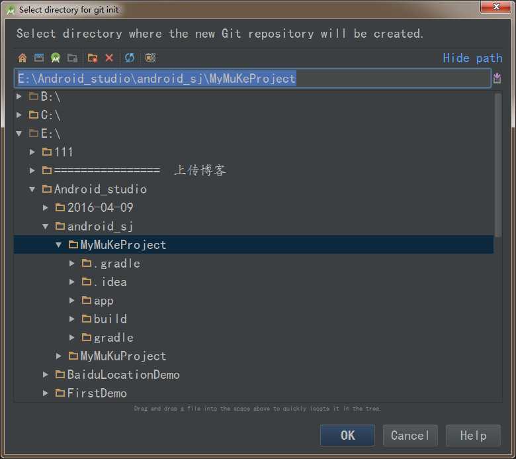Expand the B:\ drive node
The width and height of the screenshot is (516, 459).
(19, 97)
